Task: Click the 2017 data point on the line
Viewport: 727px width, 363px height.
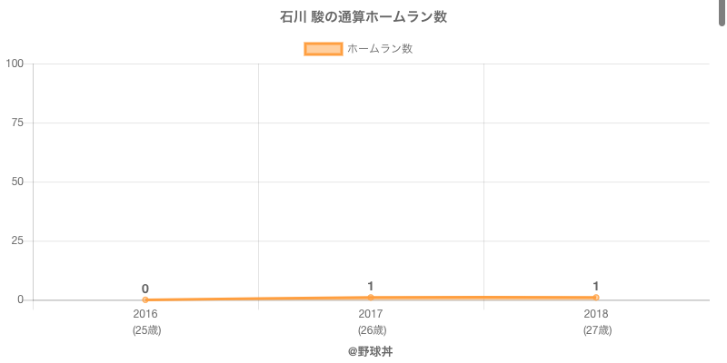Action: pos(371,297)
